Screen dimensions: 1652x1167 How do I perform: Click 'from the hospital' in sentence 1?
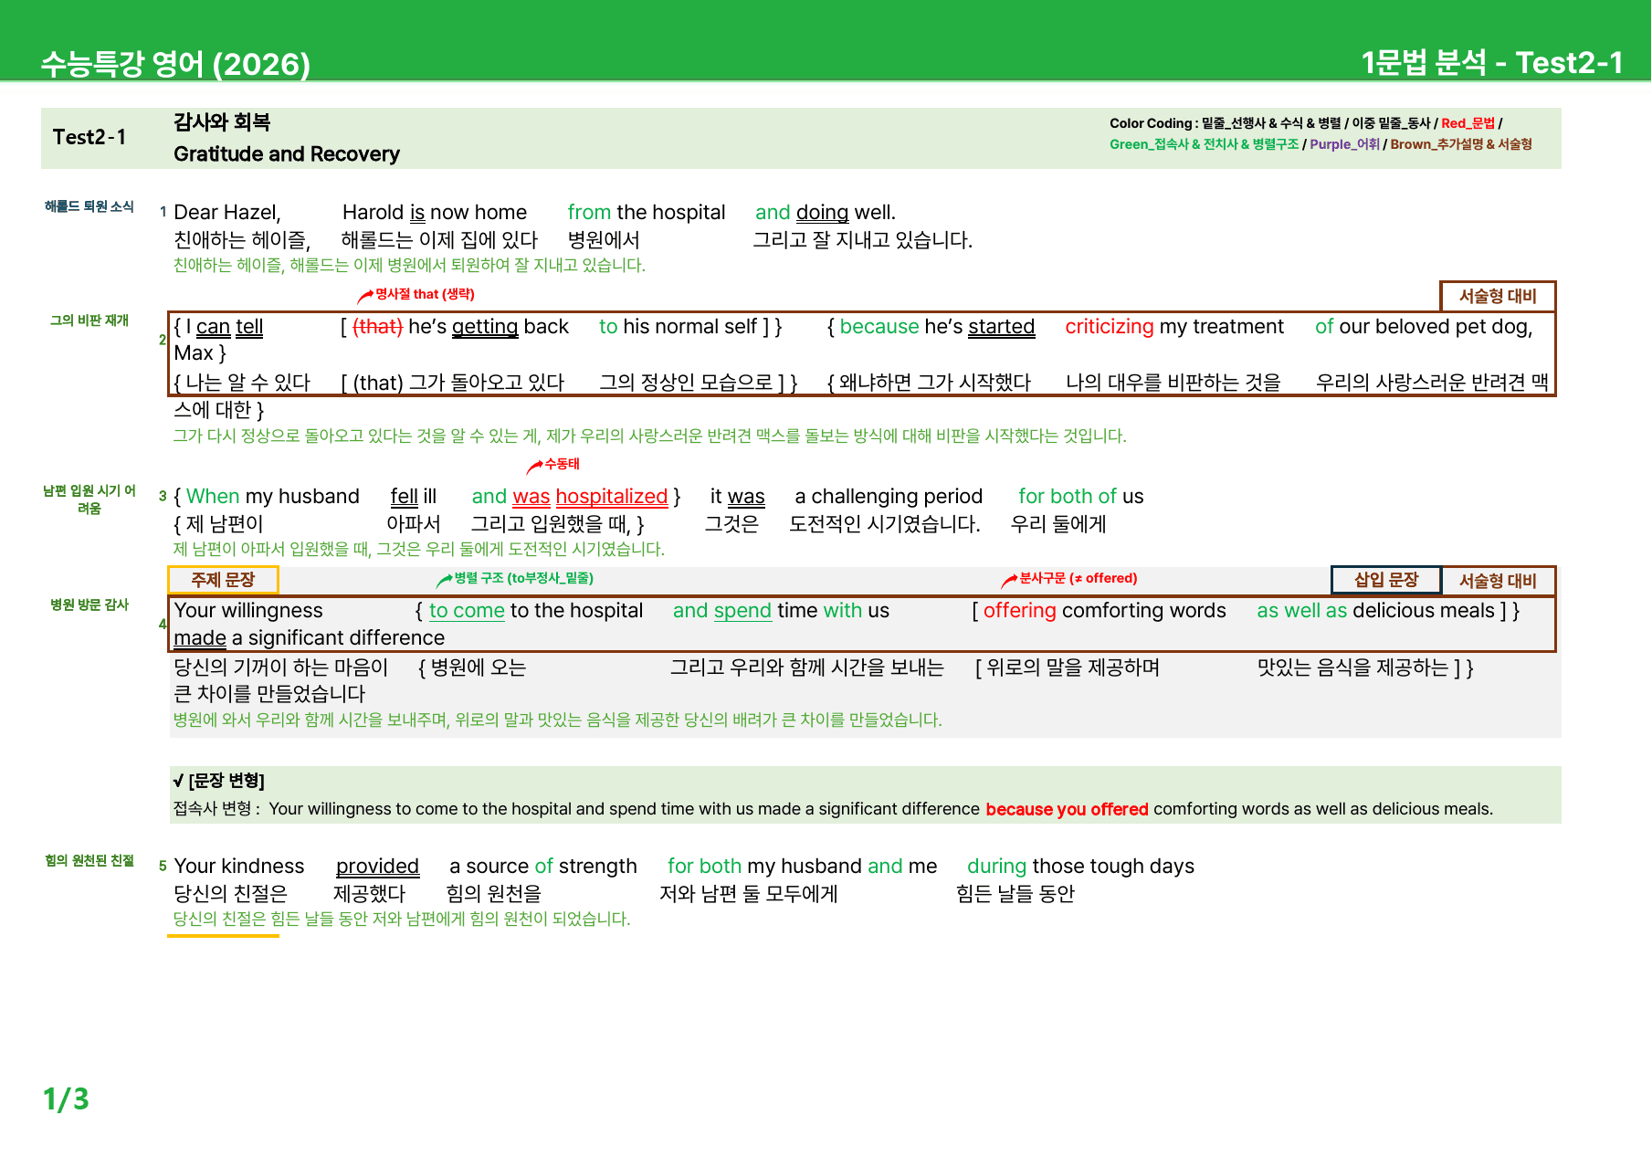point(647,212)
